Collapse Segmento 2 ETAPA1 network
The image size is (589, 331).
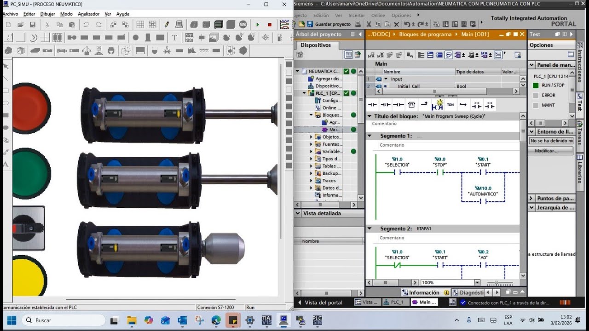pos(370,228)
